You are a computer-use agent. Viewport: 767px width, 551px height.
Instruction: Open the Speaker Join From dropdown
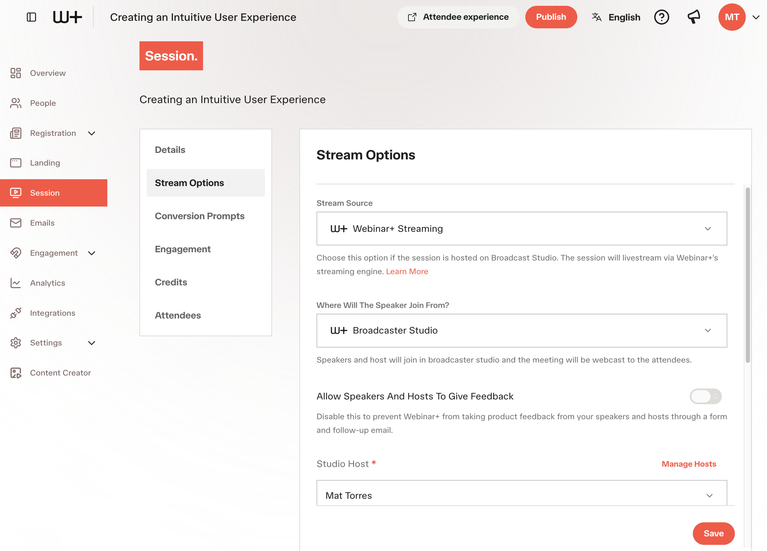pos(522,330)
